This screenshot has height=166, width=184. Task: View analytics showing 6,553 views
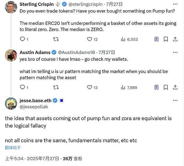123,39
